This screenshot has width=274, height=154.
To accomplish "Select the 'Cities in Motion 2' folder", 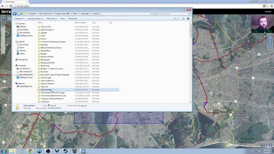I will tap(47, 81).
